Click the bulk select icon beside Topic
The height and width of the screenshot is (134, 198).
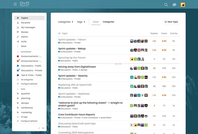(59, 33)
